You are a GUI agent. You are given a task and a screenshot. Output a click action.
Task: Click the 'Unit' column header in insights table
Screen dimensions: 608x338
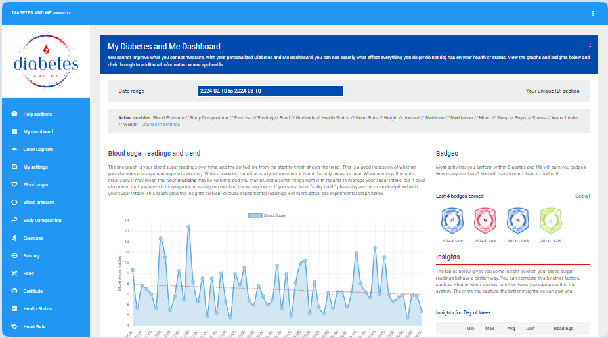coord(530,328)
